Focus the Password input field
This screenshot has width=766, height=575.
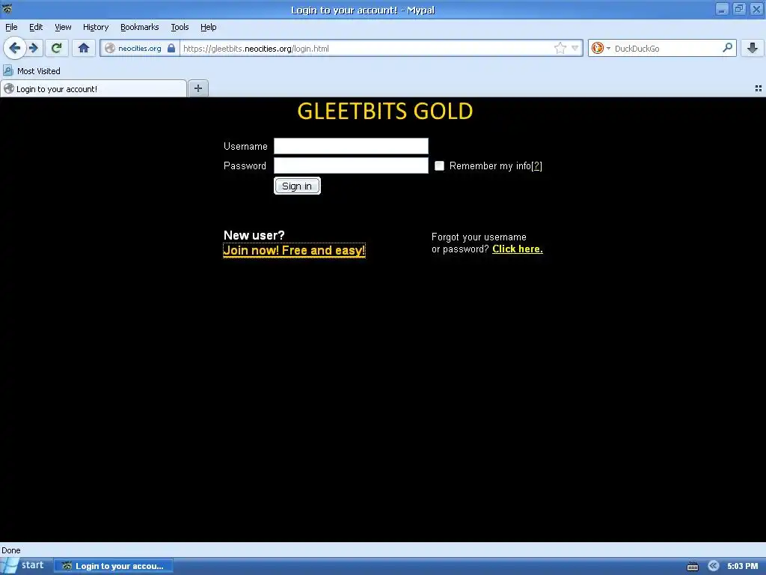[351, 165]
